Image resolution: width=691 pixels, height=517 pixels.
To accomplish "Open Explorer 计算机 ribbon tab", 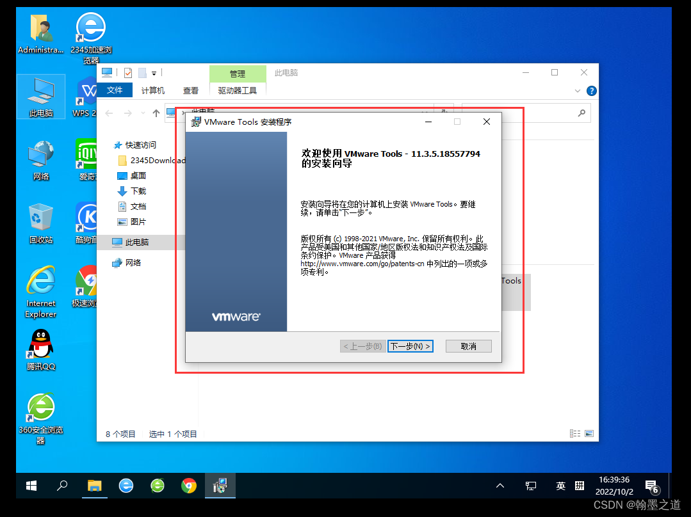I will coord(153,90).
